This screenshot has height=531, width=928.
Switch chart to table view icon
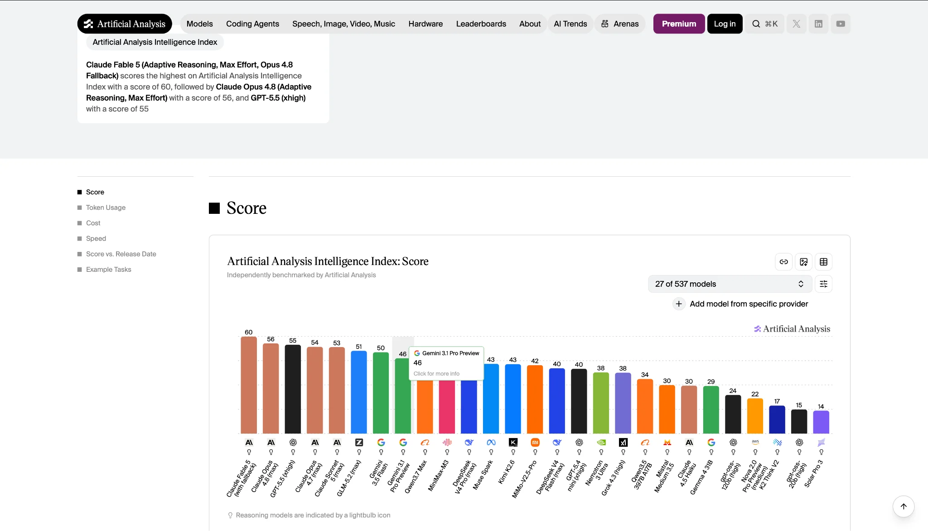(824, 262)
